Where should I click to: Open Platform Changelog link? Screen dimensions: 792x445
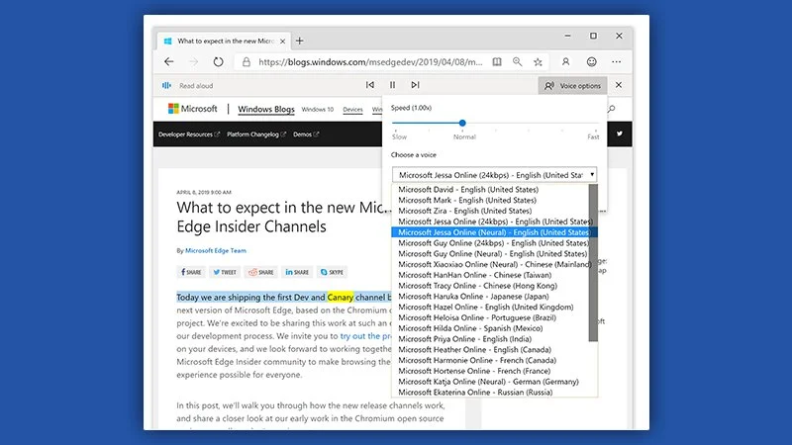256,134
